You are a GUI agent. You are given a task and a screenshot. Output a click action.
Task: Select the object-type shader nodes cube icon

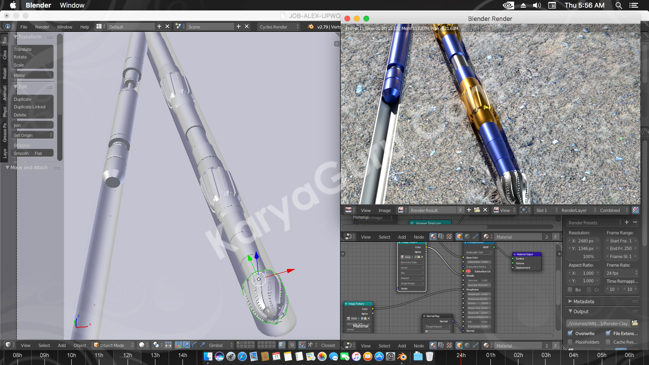point(459,237)
